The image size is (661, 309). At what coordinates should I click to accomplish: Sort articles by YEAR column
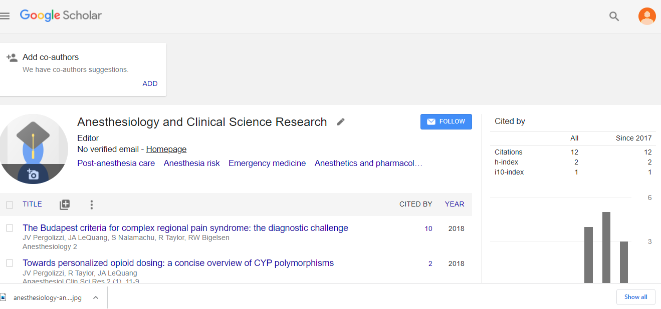coord(454,204)
